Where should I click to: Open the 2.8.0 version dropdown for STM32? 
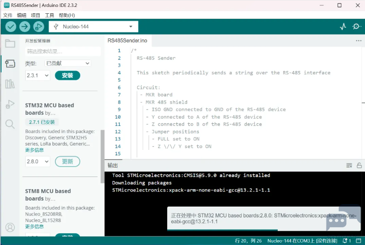pyautogui.click(x=37, y=162)
